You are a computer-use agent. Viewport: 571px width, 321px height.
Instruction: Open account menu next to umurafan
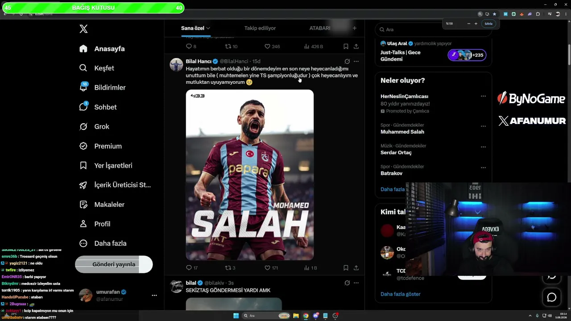tap(154, 295)
